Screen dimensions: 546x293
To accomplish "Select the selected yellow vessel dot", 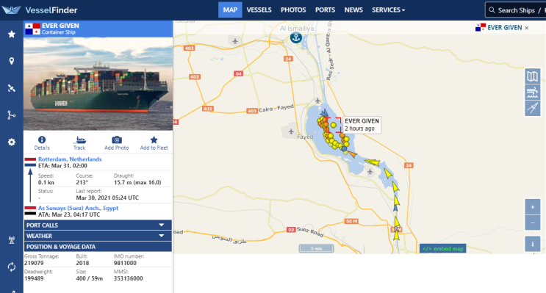I will click(x=333, y=125).
